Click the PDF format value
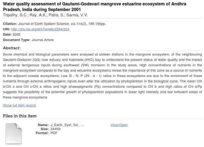The width and height of the screenshot is (204, 147). (x=54, y=133)
